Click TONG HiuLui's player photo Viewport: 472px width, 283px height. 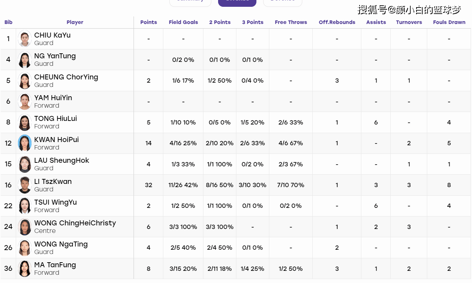coord(25,122)
